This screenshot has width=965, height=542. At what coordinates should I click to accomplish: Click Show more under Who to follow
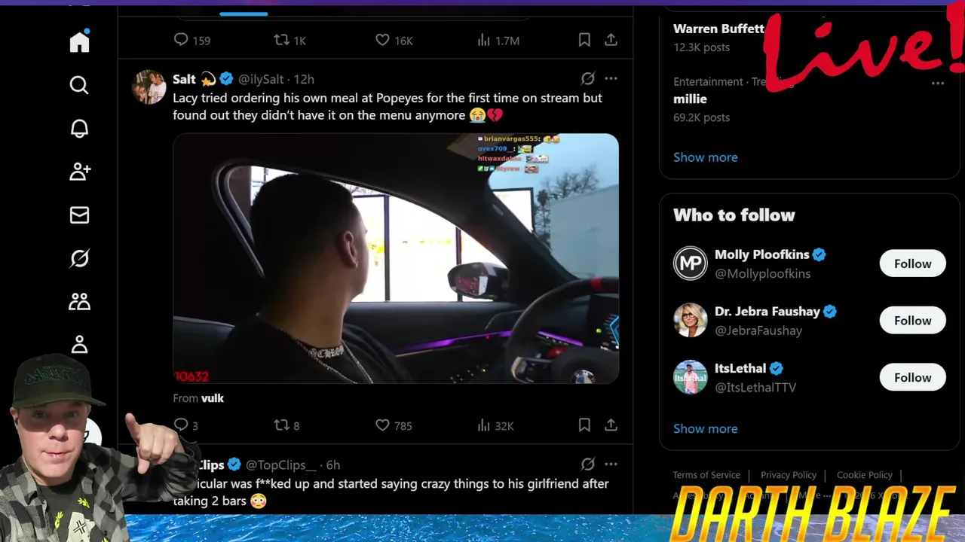(705, 428)
